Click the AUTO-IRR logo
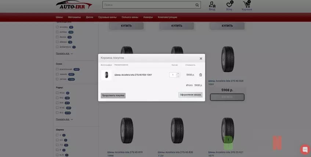 point(74,5)
